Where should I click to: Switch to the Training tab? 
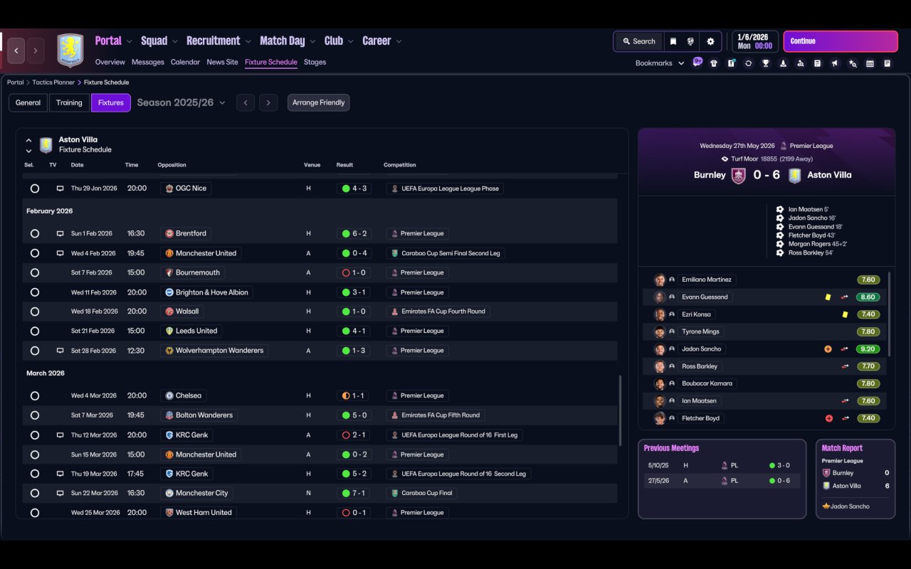69,102
